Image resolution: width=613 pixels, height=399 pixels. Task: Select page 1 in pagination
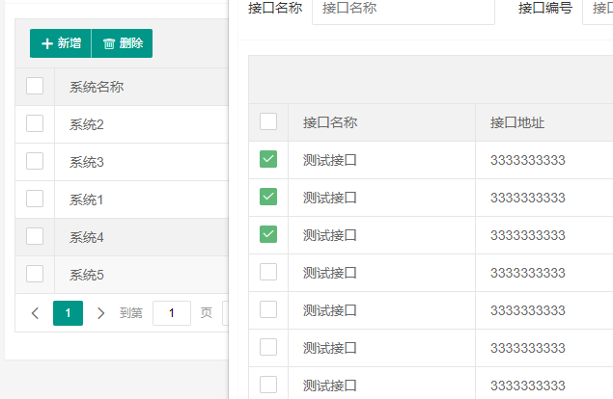68,313
